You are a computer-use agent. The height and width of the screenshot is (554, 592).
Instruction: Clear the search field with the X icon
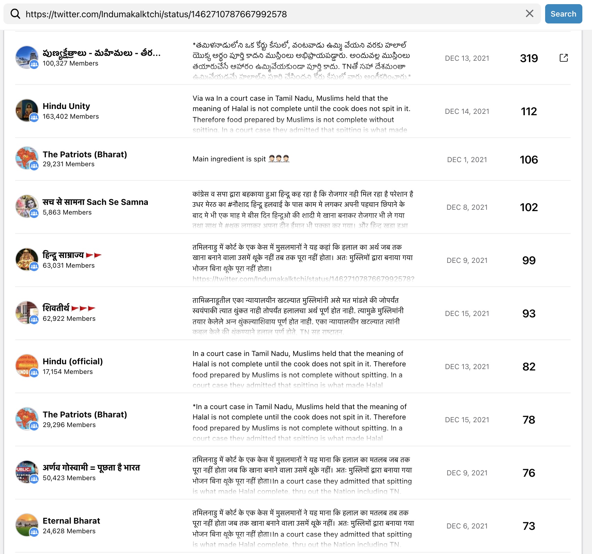(530, 14)
